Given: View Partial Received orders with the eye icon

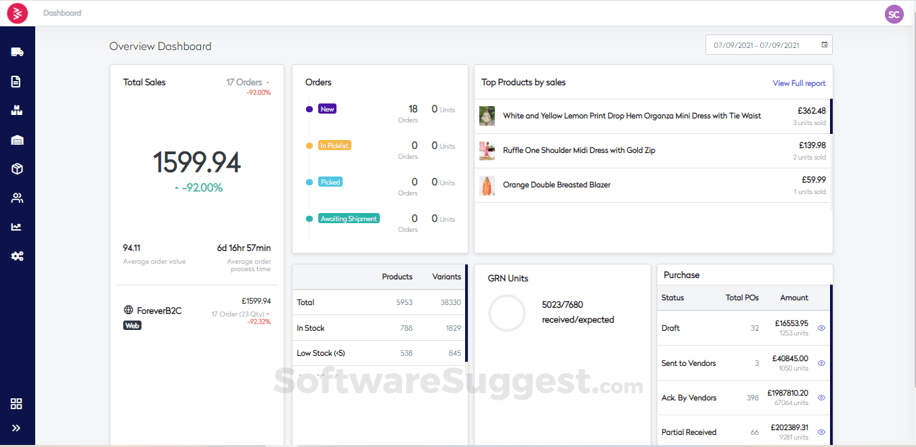Looking at the screenshot, I should 821,431.
